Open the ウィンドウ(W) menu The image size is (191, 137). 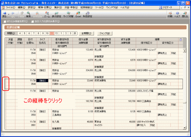112,7
